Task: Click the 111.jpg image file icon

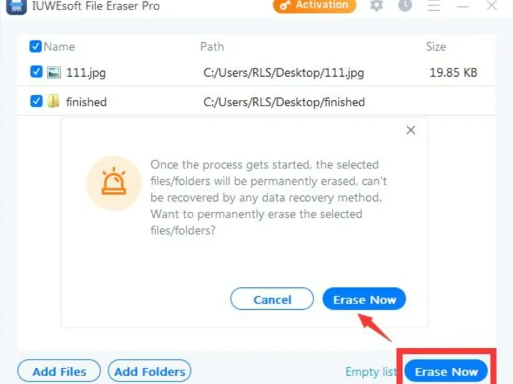Action: tap(54, 72)
